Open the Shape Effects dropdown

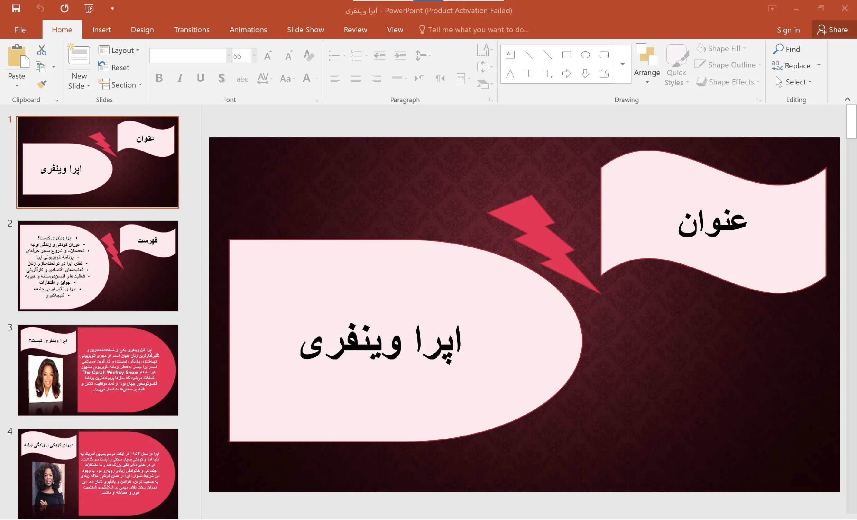click(x=728, y=82)
